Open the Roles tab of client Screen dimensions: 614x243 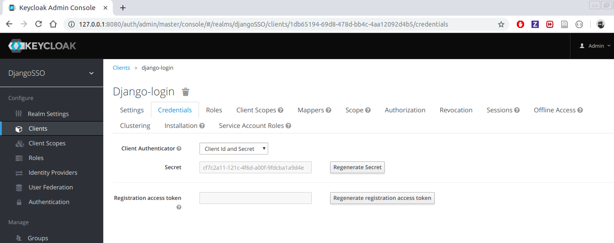[214, 110]
